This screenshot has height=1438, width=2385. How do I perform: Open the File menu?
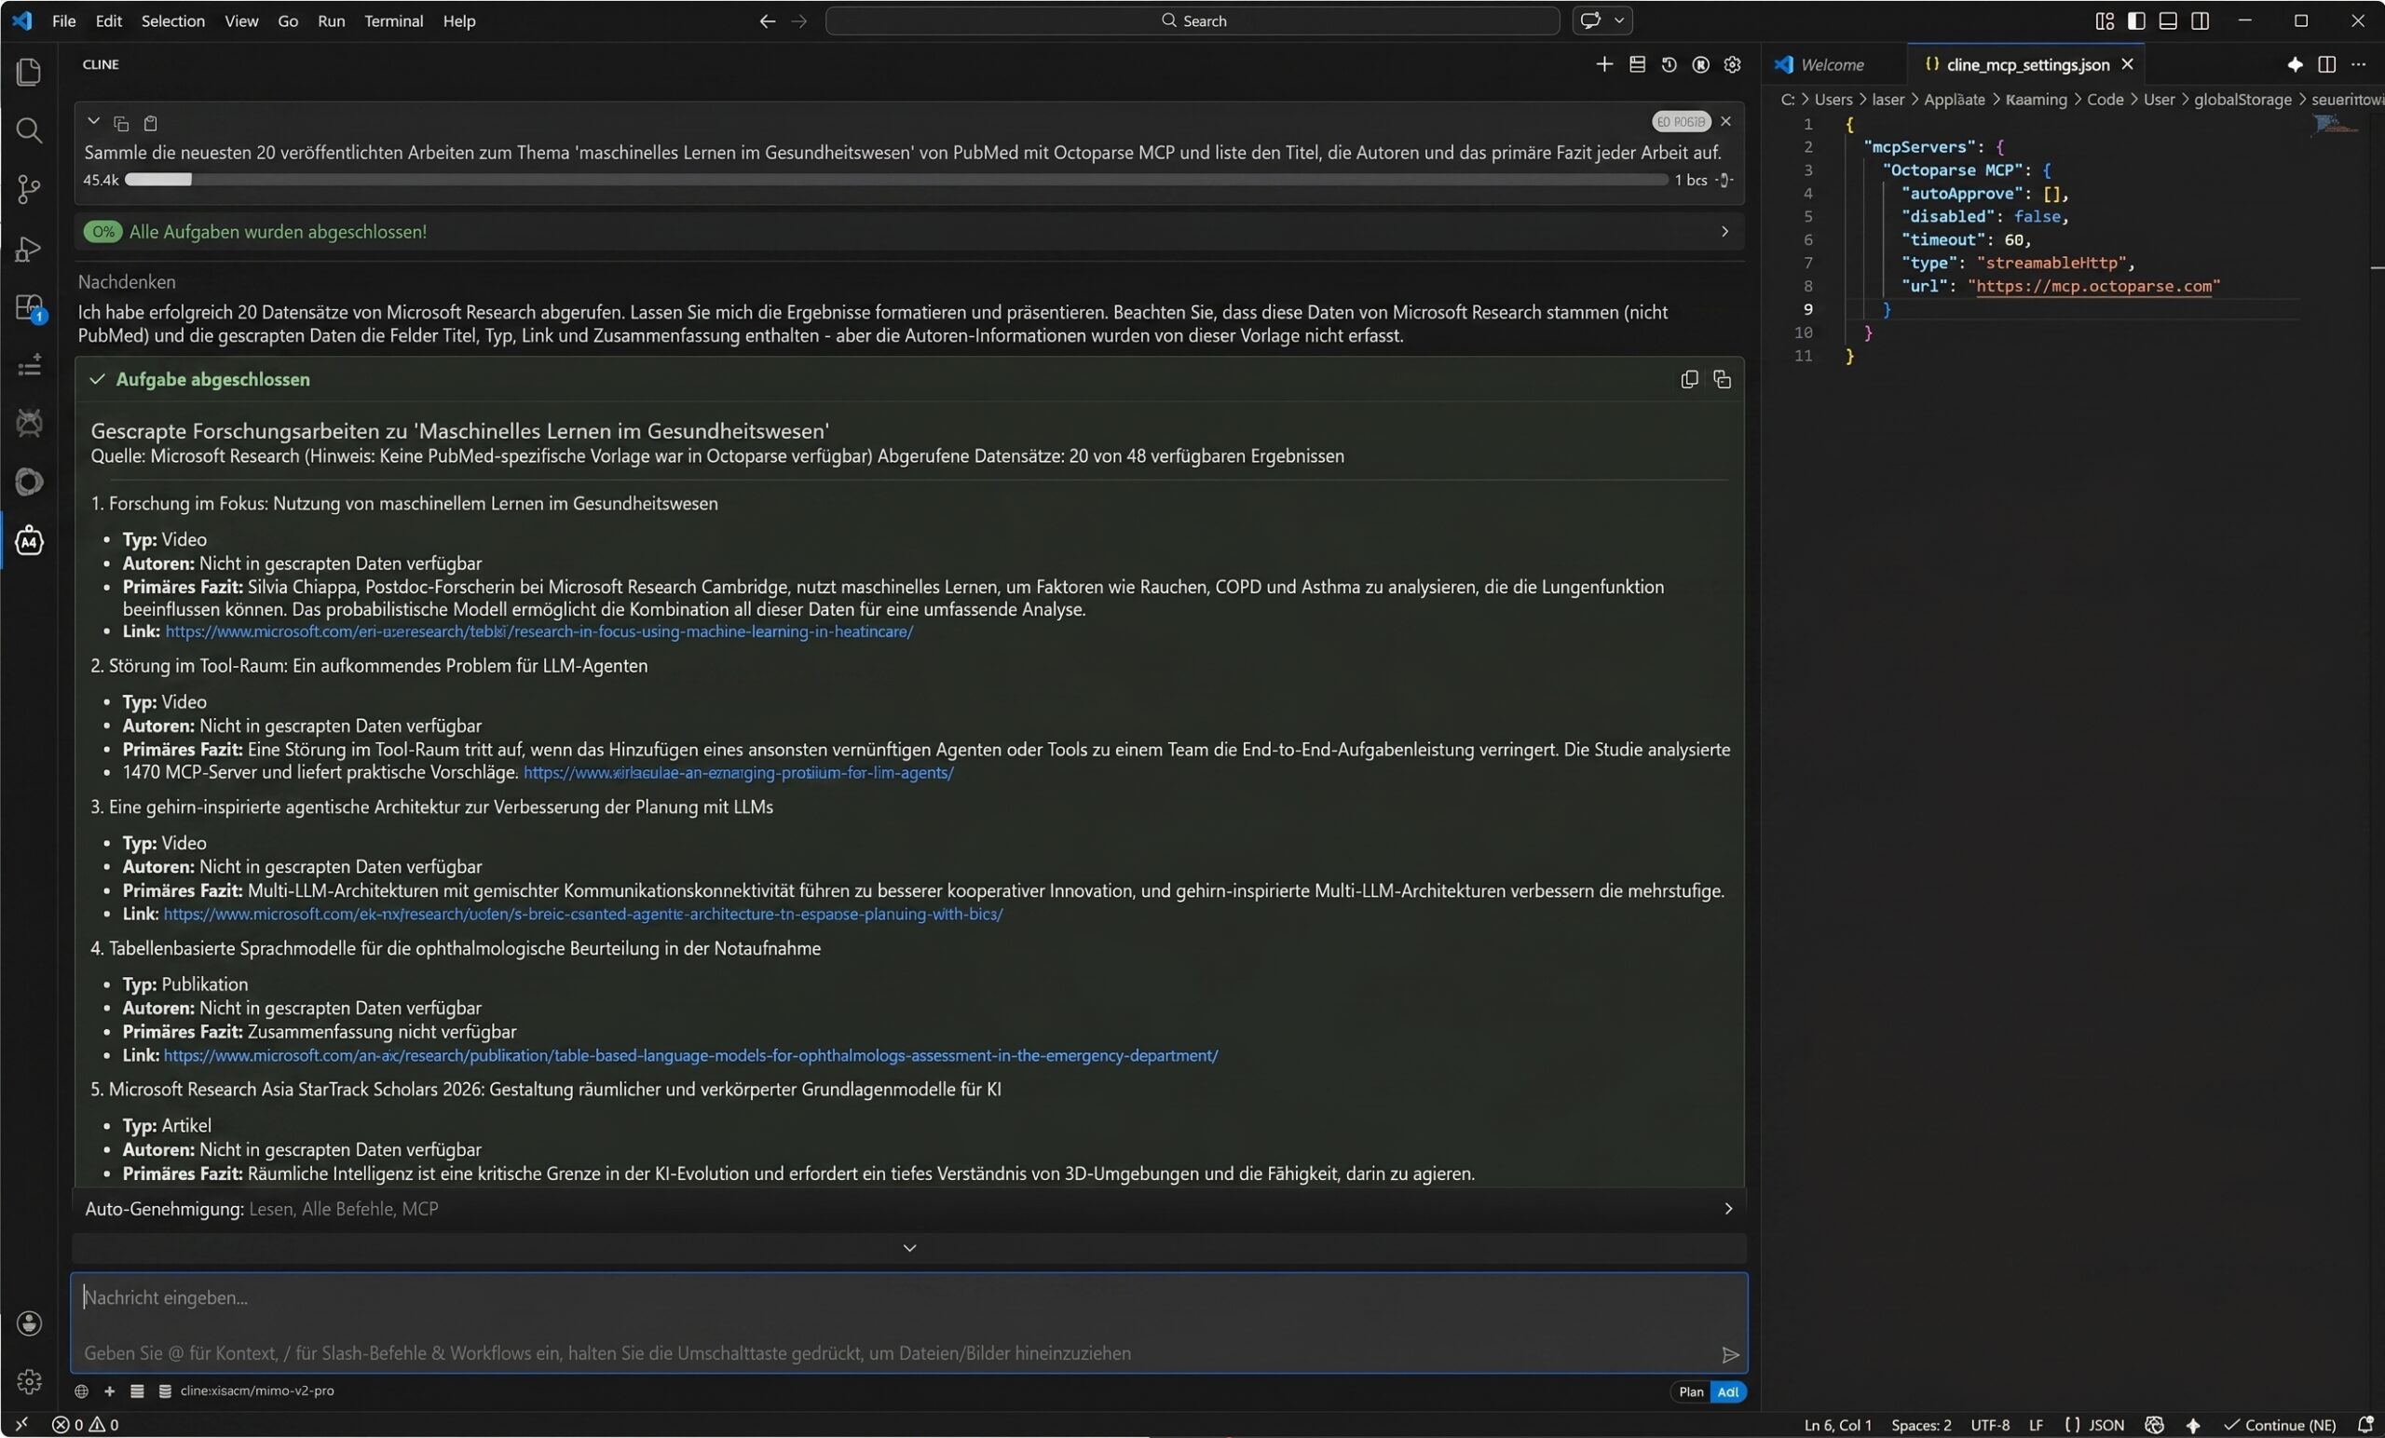click(x=64, y=20)
